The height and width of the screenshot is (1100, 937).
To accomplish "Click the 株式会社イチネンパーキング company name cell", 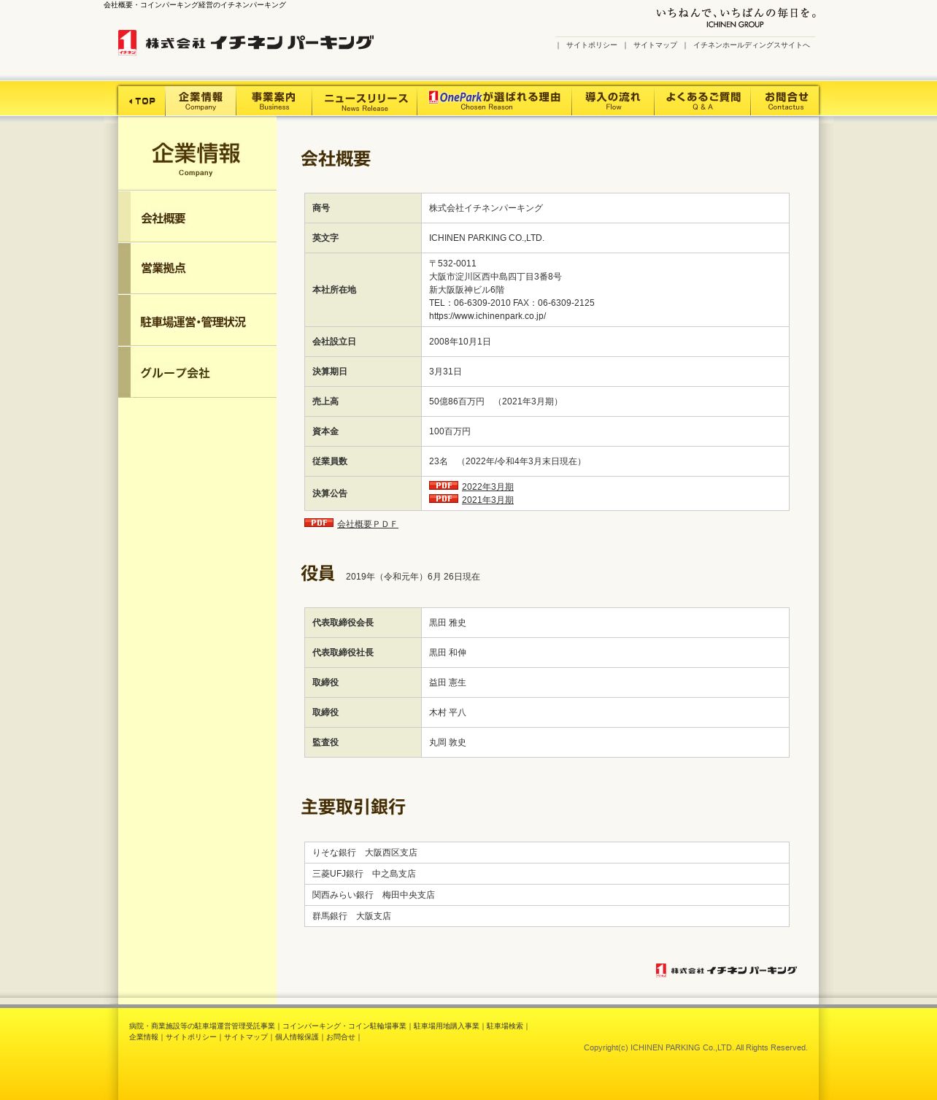I will pos(605,208).
